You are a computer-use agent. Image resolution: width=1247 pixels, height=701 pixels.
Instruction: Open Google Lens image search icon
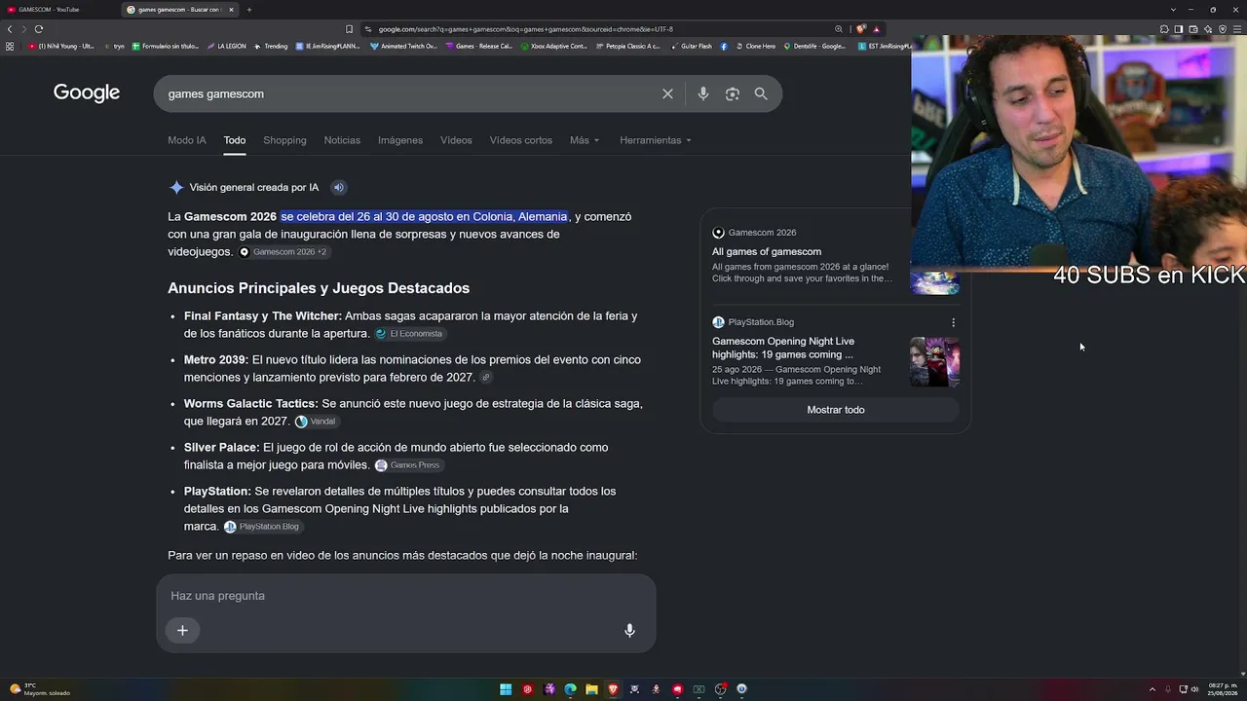pos(733,93)
